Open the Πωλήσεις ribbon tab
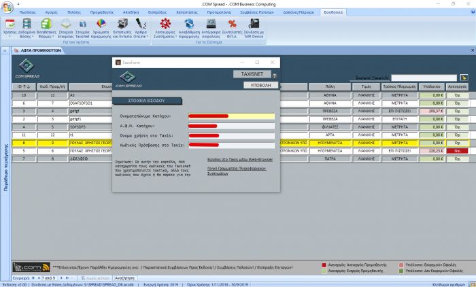This screenshot has height=287, width=476. point(27,12)
